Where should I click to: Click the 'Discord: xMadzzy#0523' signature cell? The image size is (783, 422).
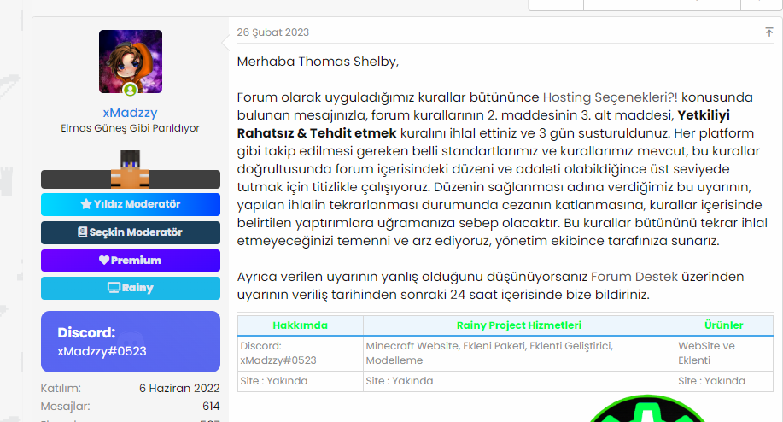(300, 353)
